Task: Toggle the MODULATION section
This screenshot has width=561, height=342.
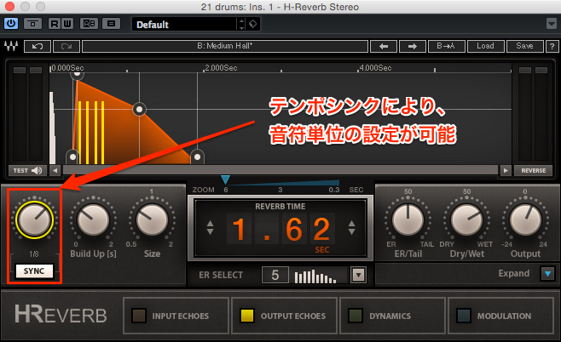Action: pos(501,316)
